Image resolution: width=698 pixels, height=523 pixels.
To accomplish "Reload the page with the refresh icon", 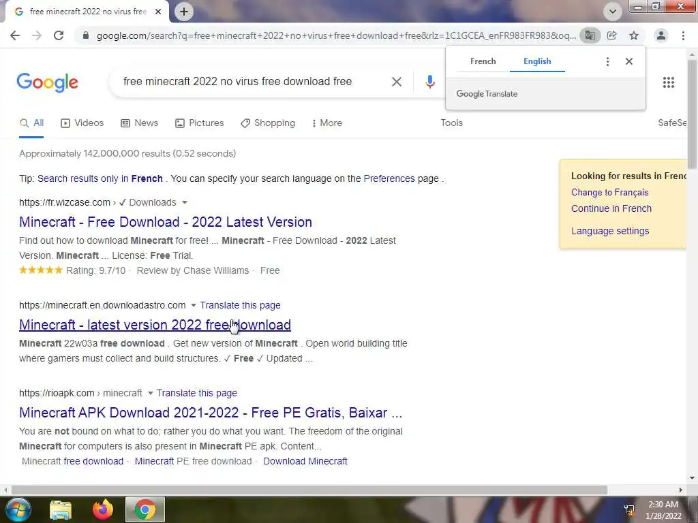I will coord(59,35).
